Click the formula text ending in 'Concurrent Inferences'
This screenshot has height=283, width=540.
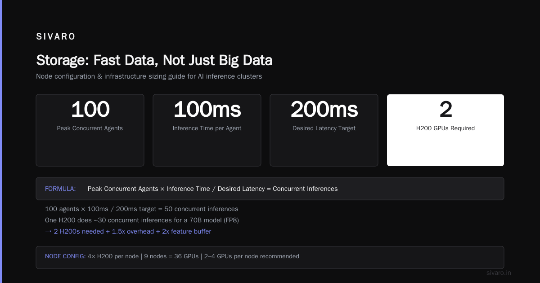tap(212, 189)
